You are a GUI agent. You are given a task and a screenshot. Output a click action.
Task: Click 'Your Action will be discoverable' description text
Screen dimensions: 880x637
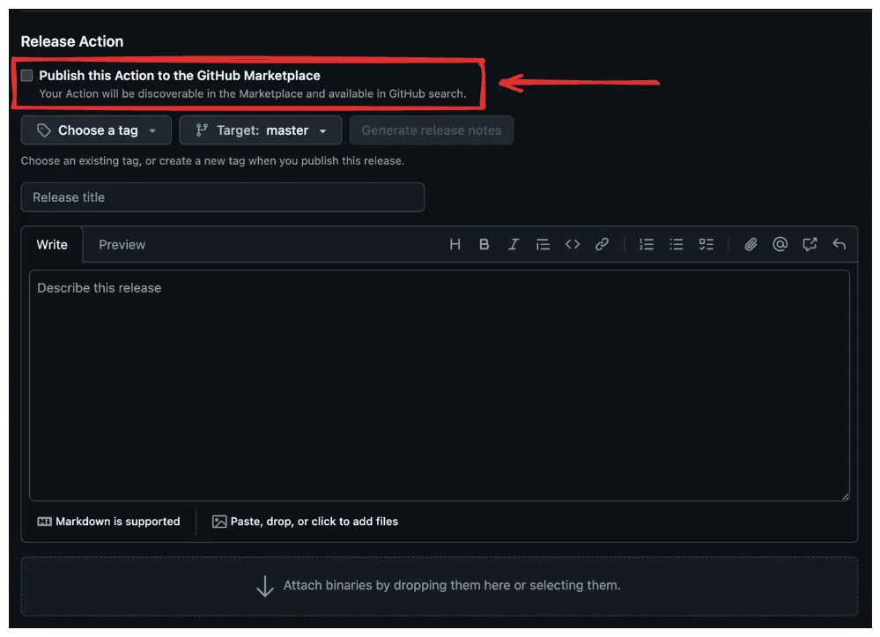tap(253, 93)
